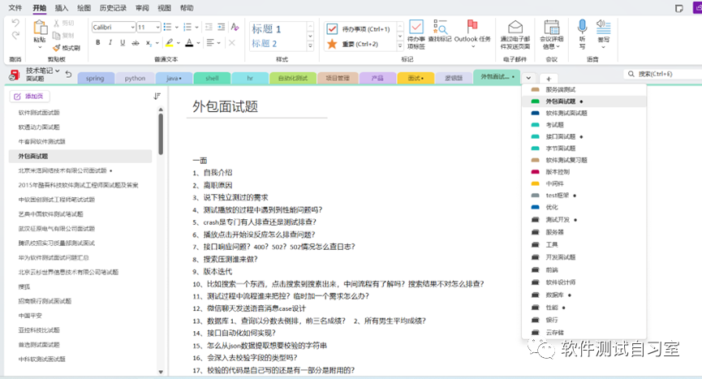Click the To Do Tag (待办事项标签) button

416,34
